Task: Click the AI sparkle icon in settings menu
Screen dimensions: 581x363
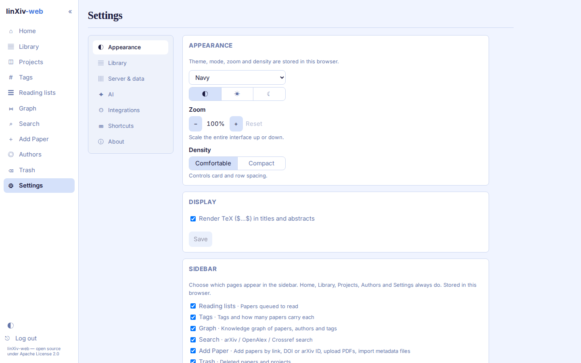Action: point(101,94)
